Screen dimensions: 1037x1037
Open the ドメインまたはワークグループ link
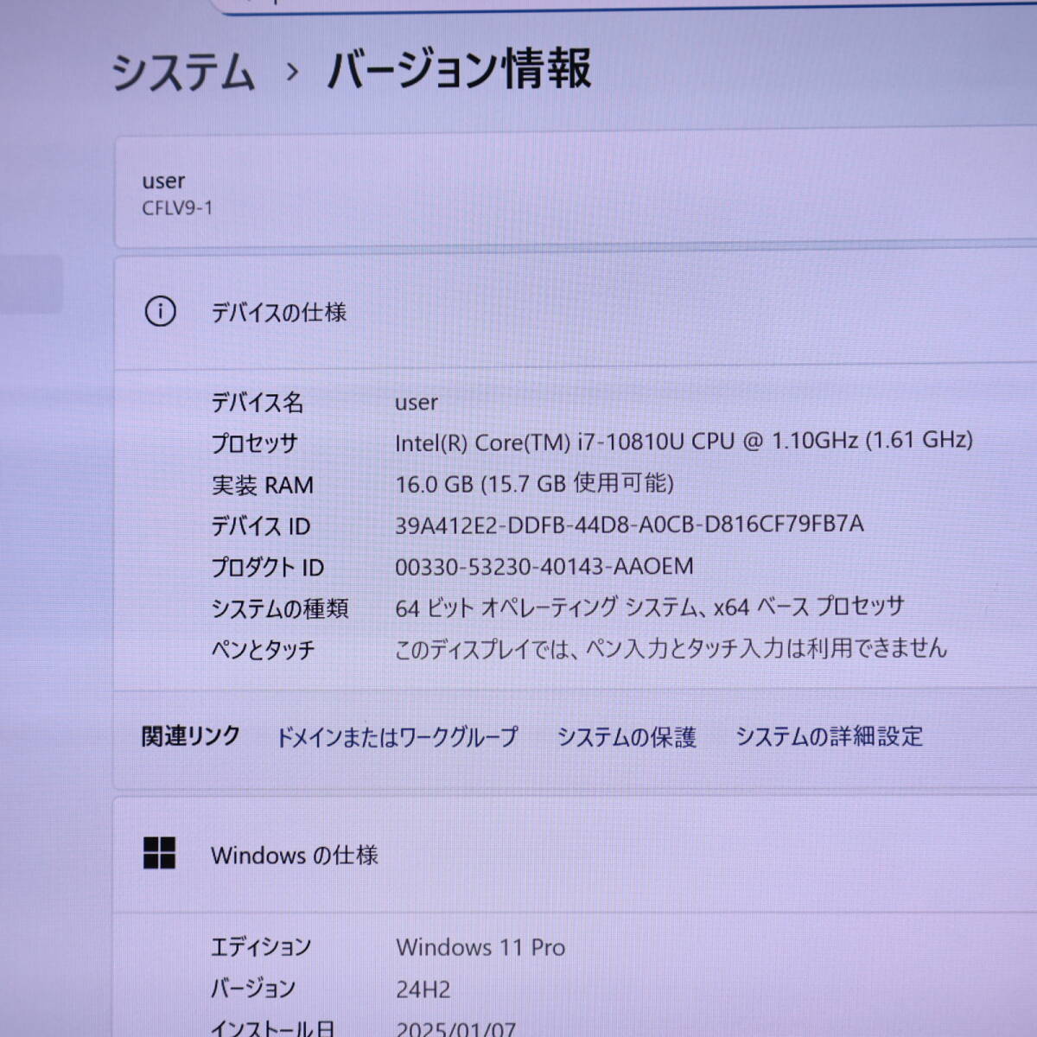[x=397, y=737]
